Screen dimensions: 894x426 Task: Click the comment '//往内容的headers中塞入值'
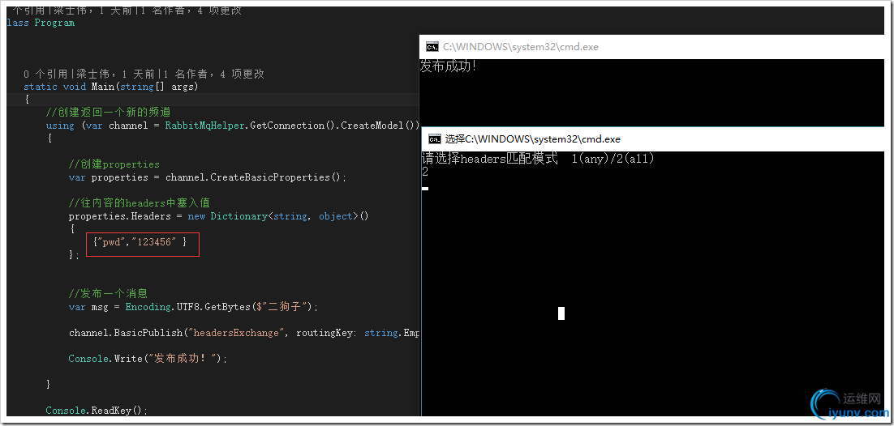coord(140,203)
